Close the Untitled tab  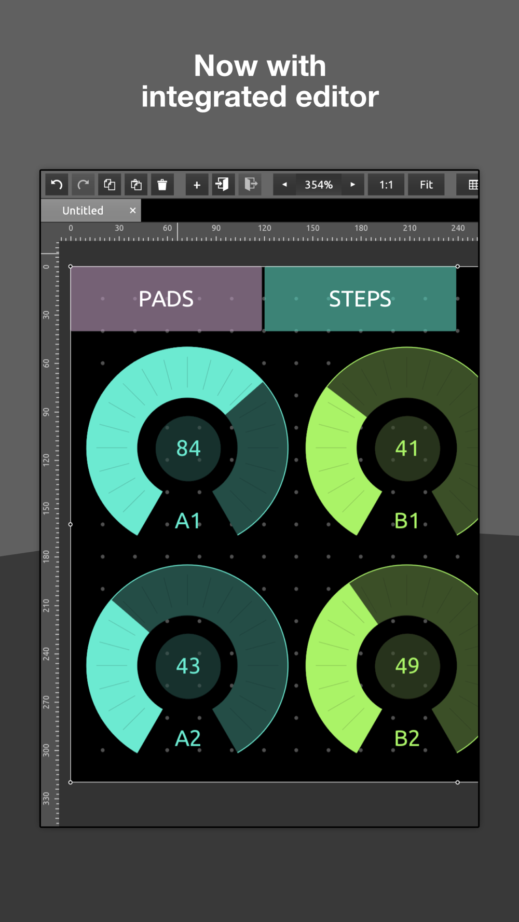pos(133,211)
